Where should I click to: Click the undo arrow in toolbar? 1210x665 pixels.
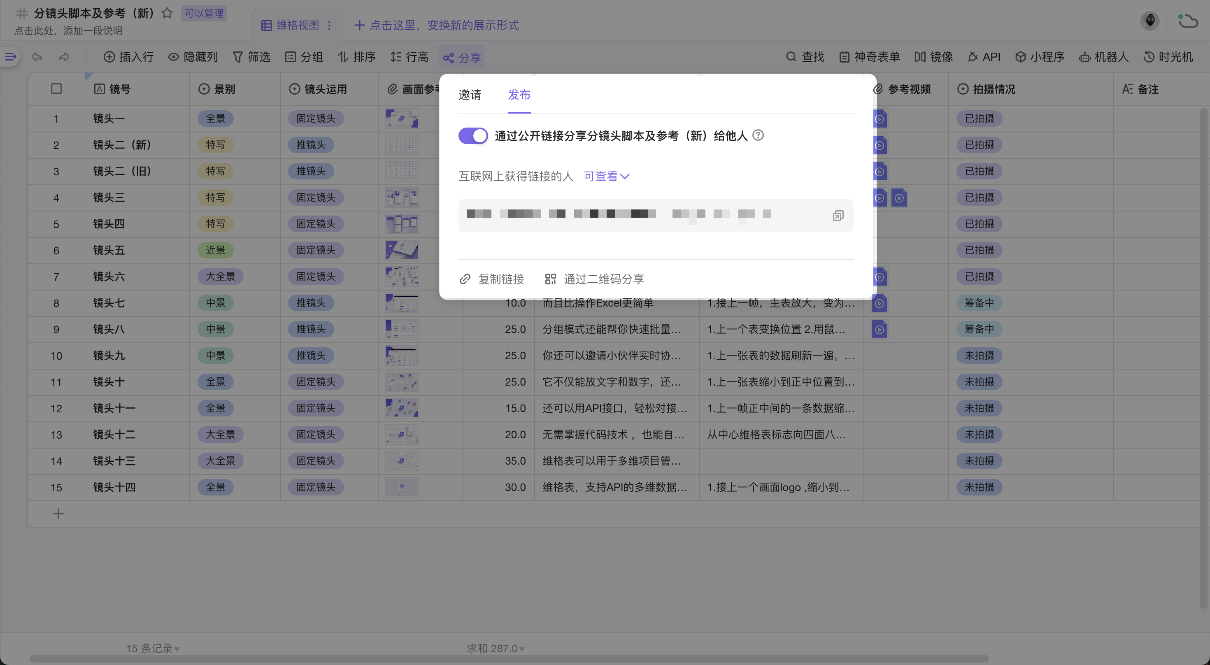tap(37, 57)
